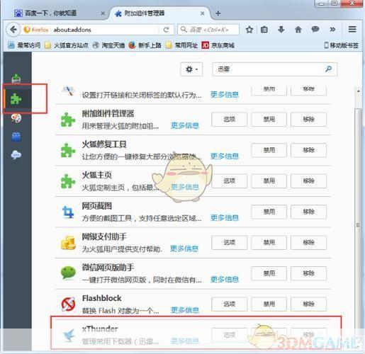
Task: Close the 百度一下 tab
Action: 103,13
